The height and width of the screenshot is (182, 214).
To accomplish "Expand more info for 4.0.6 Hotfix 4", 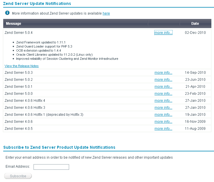I will [163, 101].
